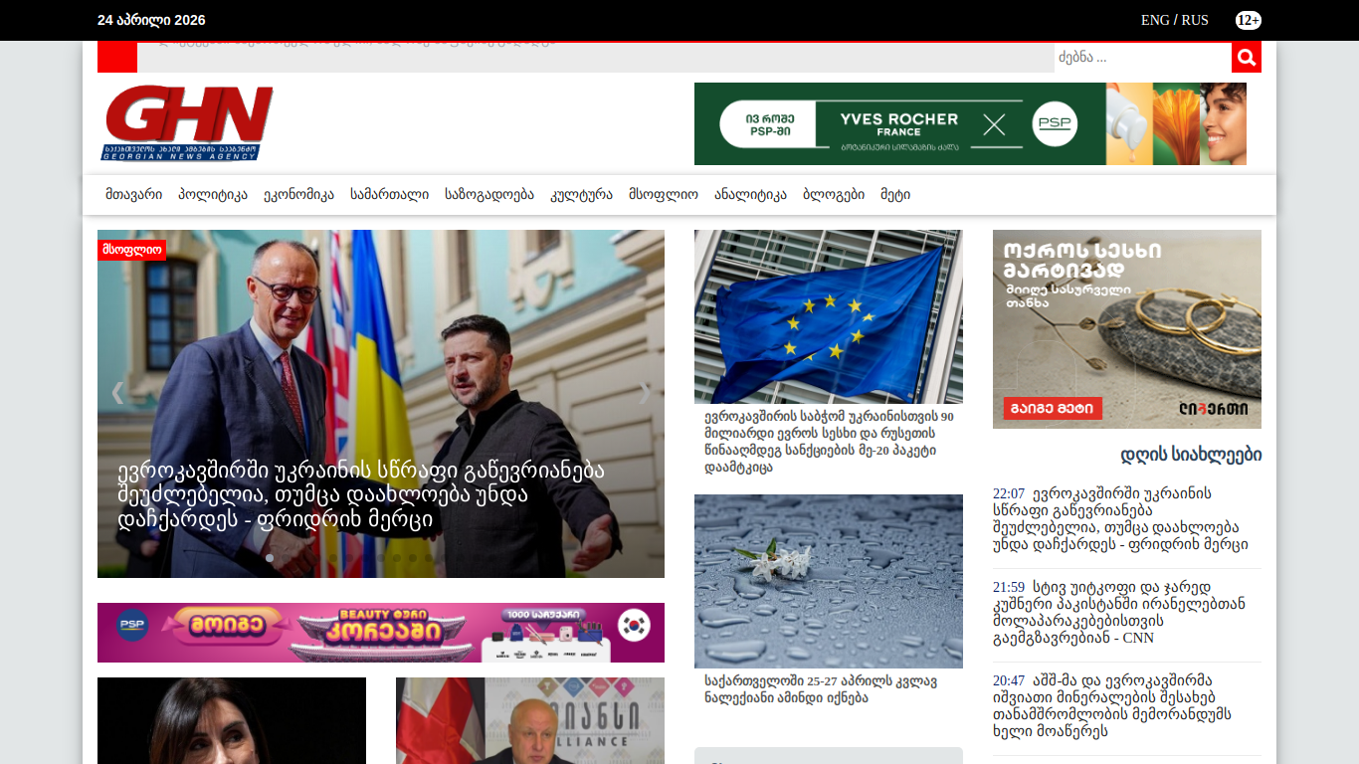Switch site language to ENG
Viewport: 1359px width, 764px height.
(1155, 20)
